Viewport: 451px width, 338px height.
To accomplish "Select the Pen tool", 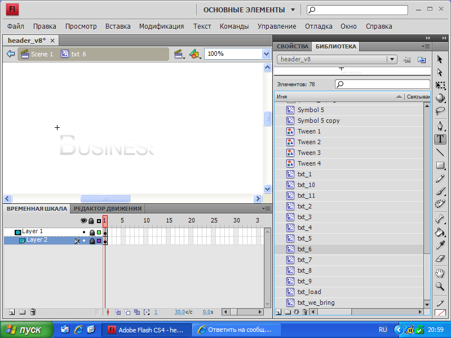I will click(440, 126).
